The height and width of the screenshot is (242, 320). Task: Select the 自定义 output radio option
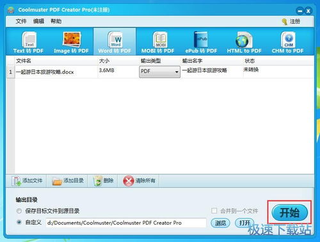pos(19,222)
